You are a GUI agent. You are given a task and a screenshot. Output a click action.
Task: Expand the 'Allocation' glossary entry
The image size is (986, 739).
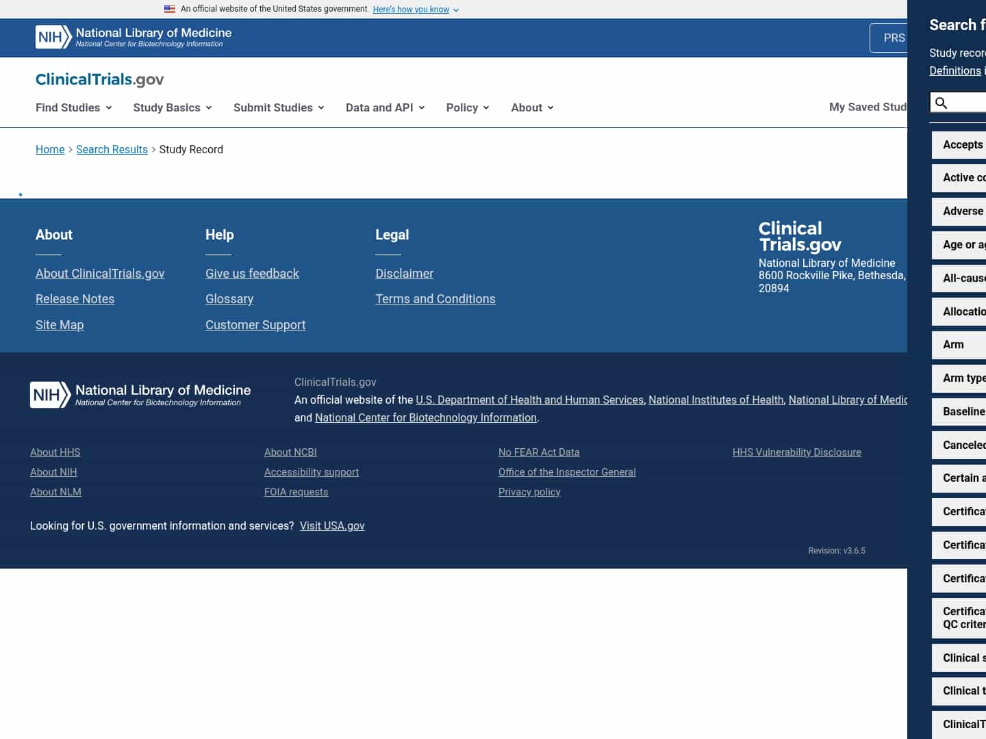tap(959, 312)
